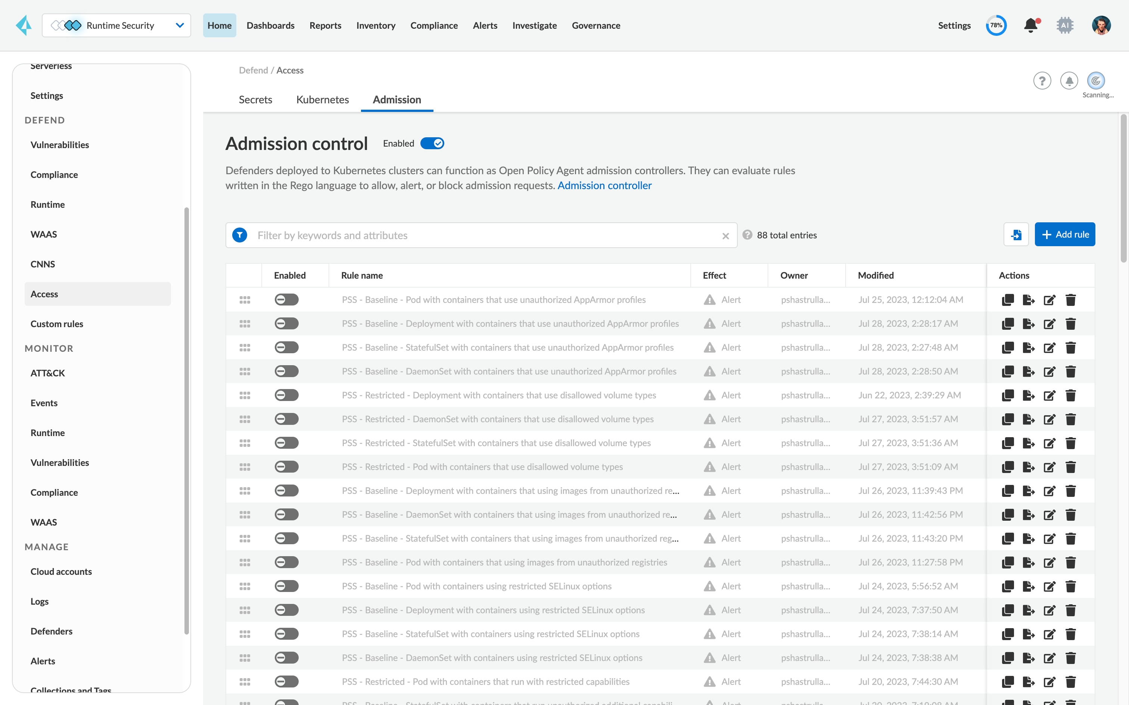Open the Runtime Security module dropdown
The width and height of the screenshot is (1129, 705).
pos(116,25)
